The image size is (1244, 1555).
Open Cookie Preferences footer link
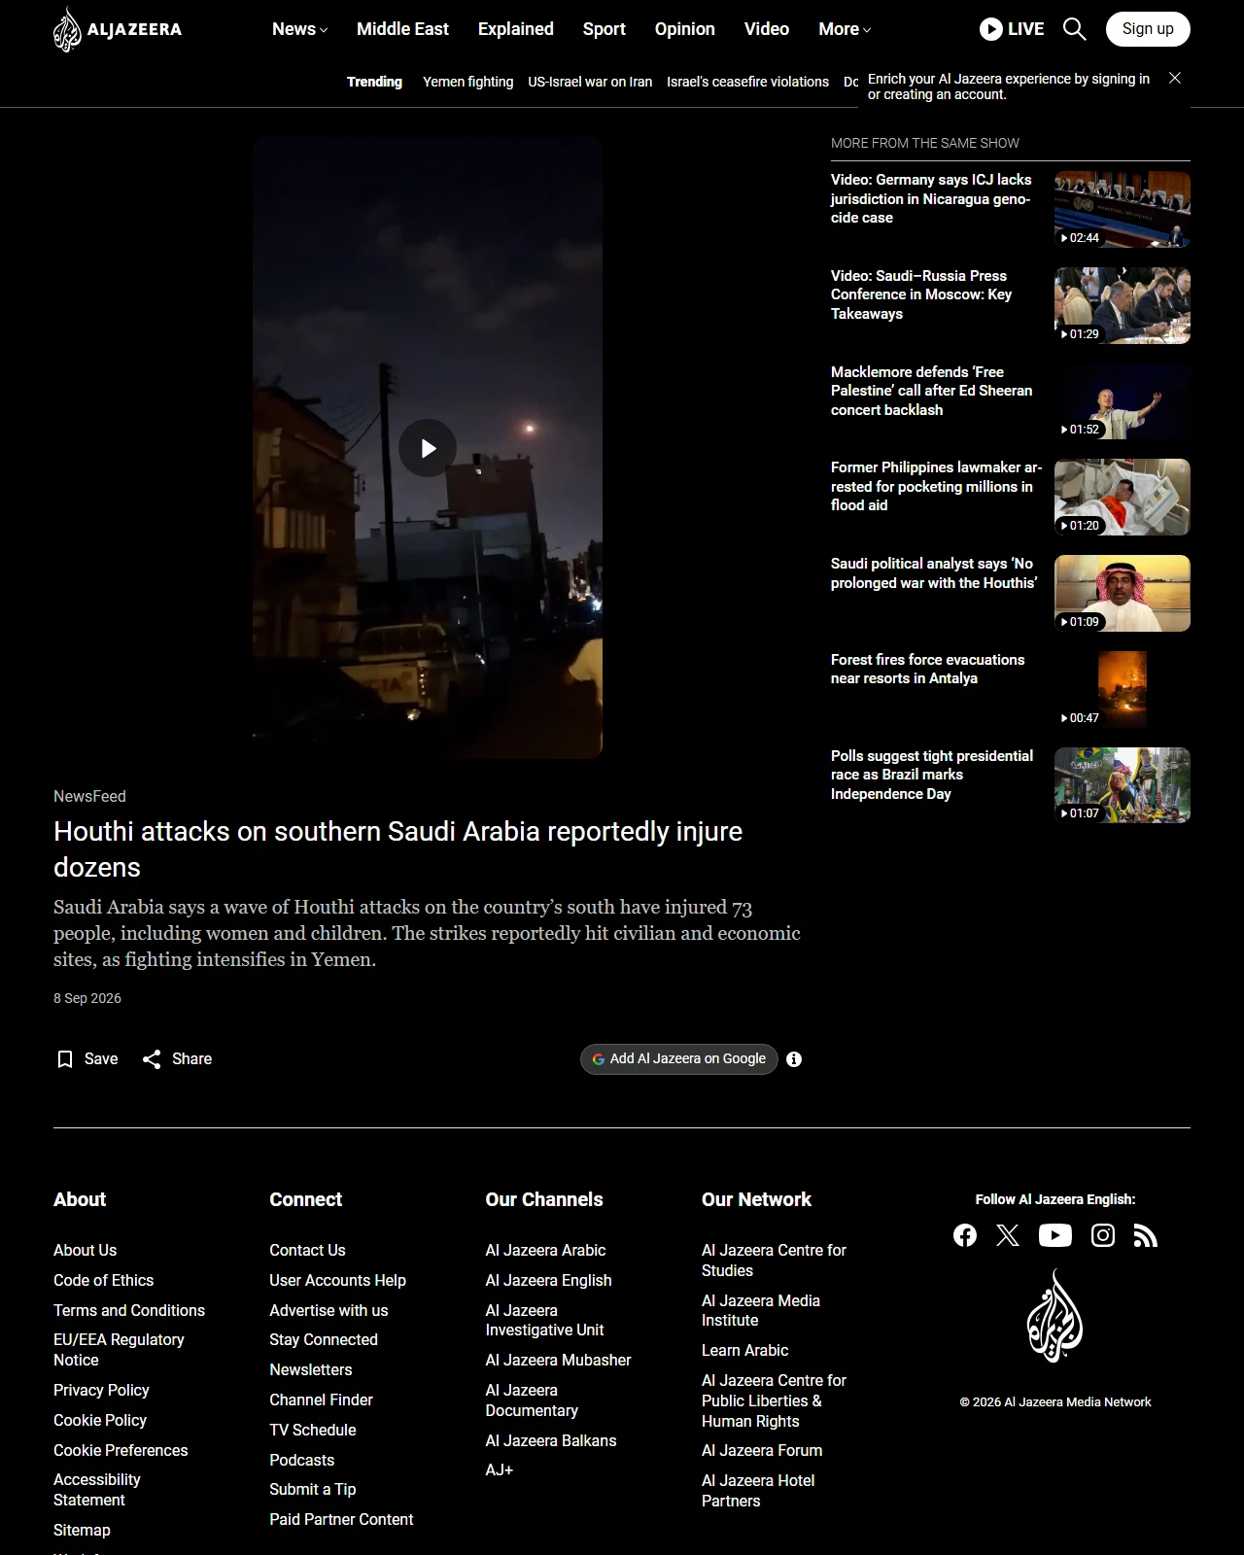pyautogui.click(x=121, y=1450)
